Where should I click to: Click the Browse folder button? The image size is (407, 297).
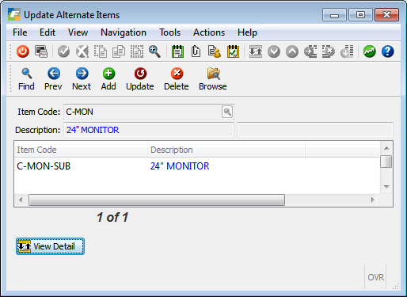click(x=213, y=79)
